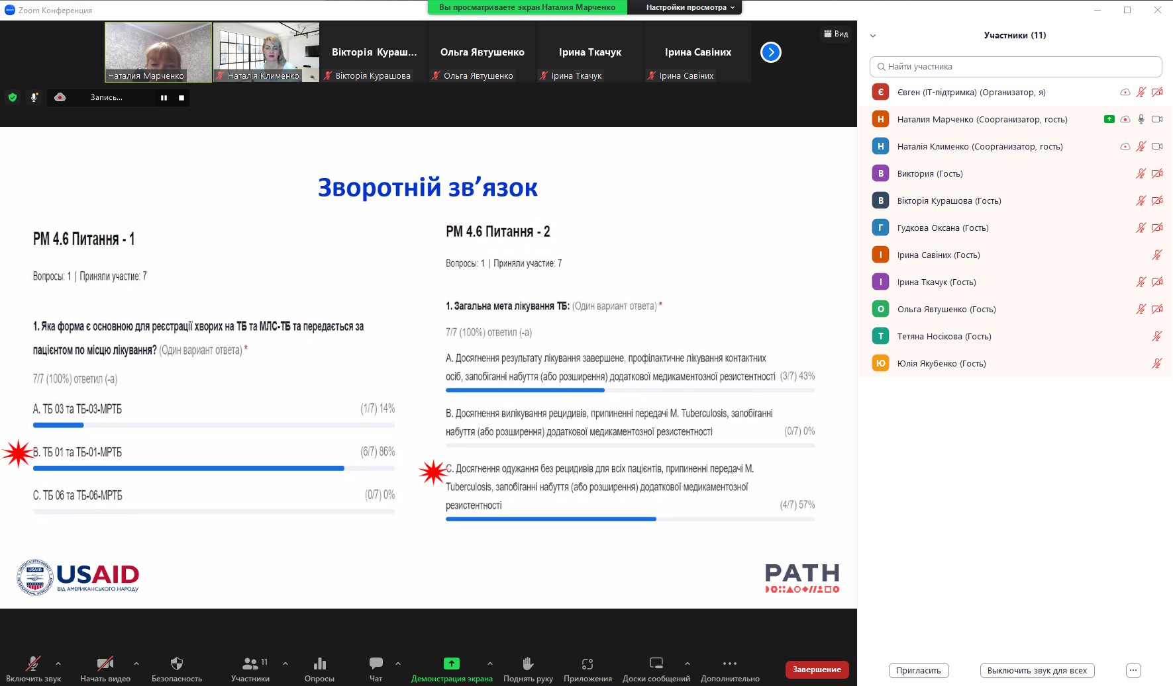Click Выключить звук для всех button
1173x686 pixels.
point(1037,671)
